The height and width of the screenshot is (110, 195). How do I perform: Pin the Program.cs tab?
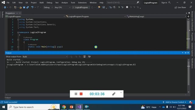coord(17,13)
